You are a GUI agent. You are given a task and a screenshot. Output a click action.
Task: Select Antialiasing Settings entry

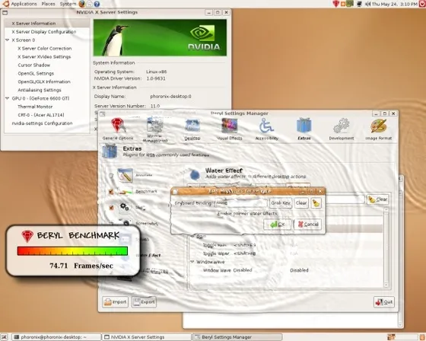coord(40,90)
